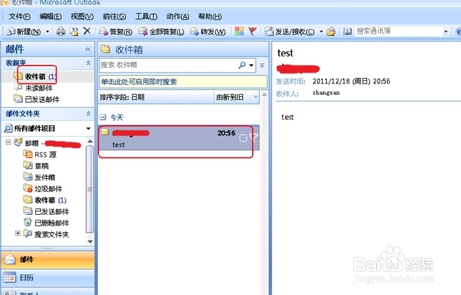This screenshot has width=461, height=295.
Task: Open the Go (前往) menu
Action: 114,17
